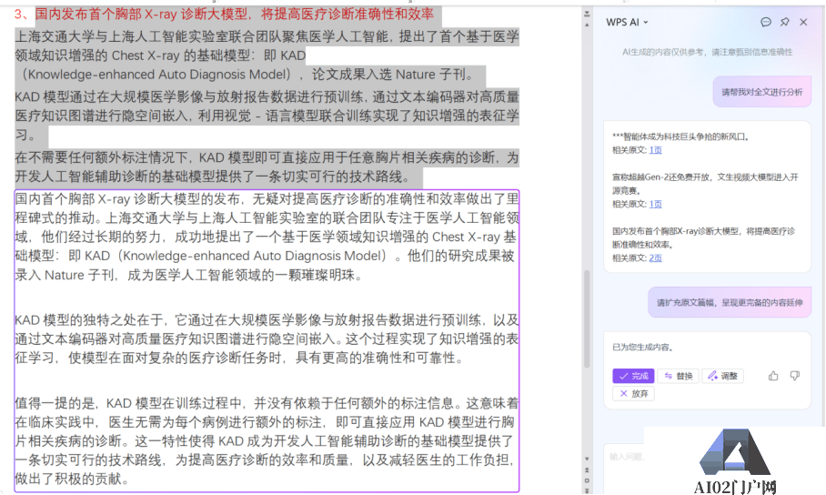Close the WPS AI panel
This screenshot has height=495, width=826.
click(803, 22)
